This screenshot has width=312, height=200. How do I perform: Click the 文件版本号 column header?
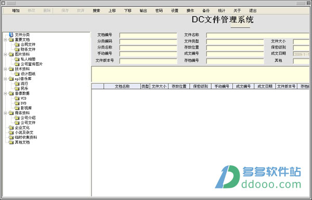pos(287,86)
